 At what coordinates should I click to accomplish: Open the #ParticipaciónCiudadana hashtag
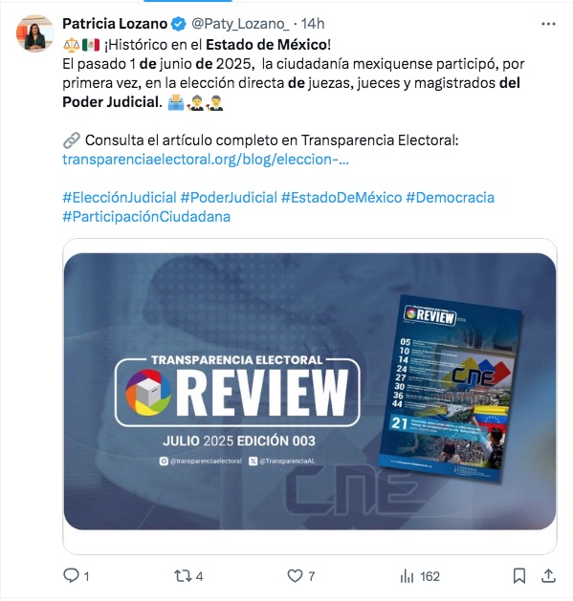(x=146, y=217)
